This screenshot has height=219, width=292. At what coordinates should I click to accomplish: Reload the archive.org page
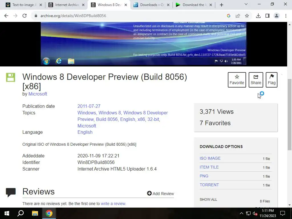click(25, 16)
